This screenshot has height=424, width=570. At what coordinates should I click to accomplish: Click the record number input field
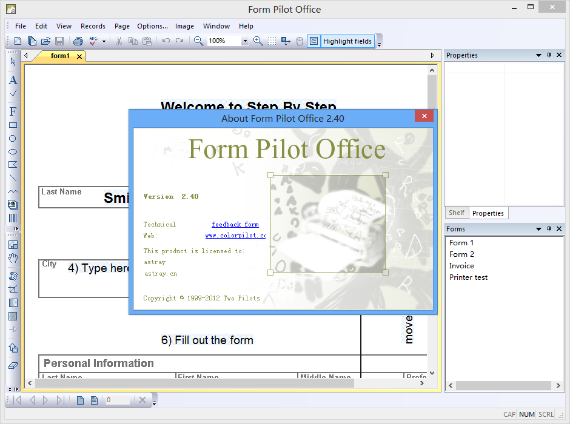point(118,400)
